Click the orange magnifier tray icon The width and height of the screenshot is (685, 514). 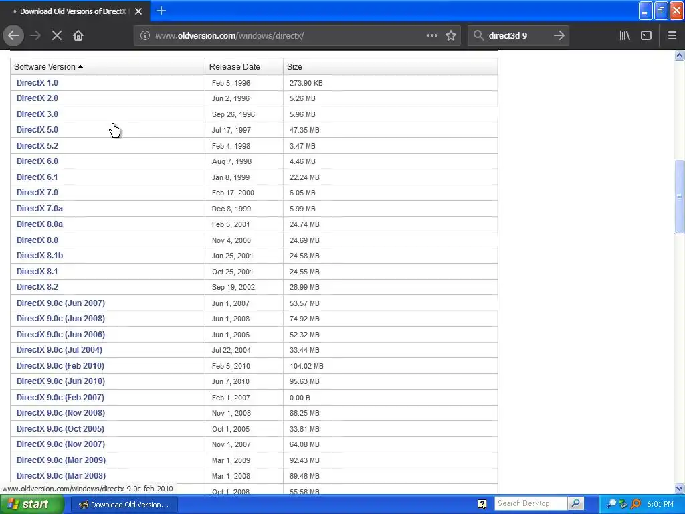click(635, 504)
